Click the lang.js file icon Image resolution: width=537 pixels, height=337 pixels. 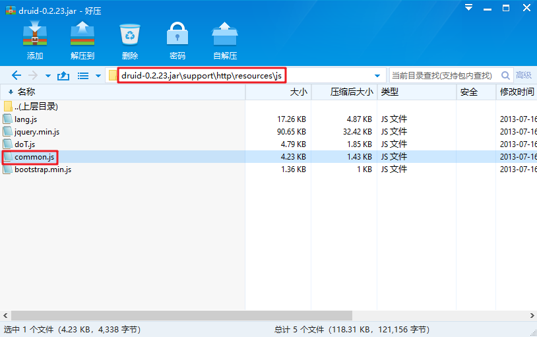pyautogui.click(x=7, y=119)
